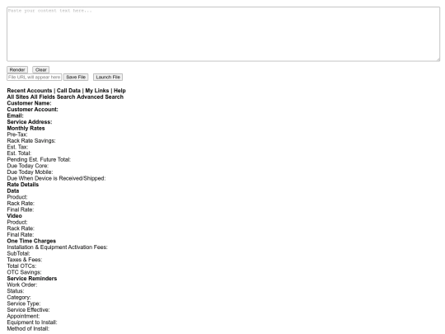Image resolution: width=445 pixels, height=334 pixels.
Task: Click the 'Category:' label
Action: coord(19,297)
